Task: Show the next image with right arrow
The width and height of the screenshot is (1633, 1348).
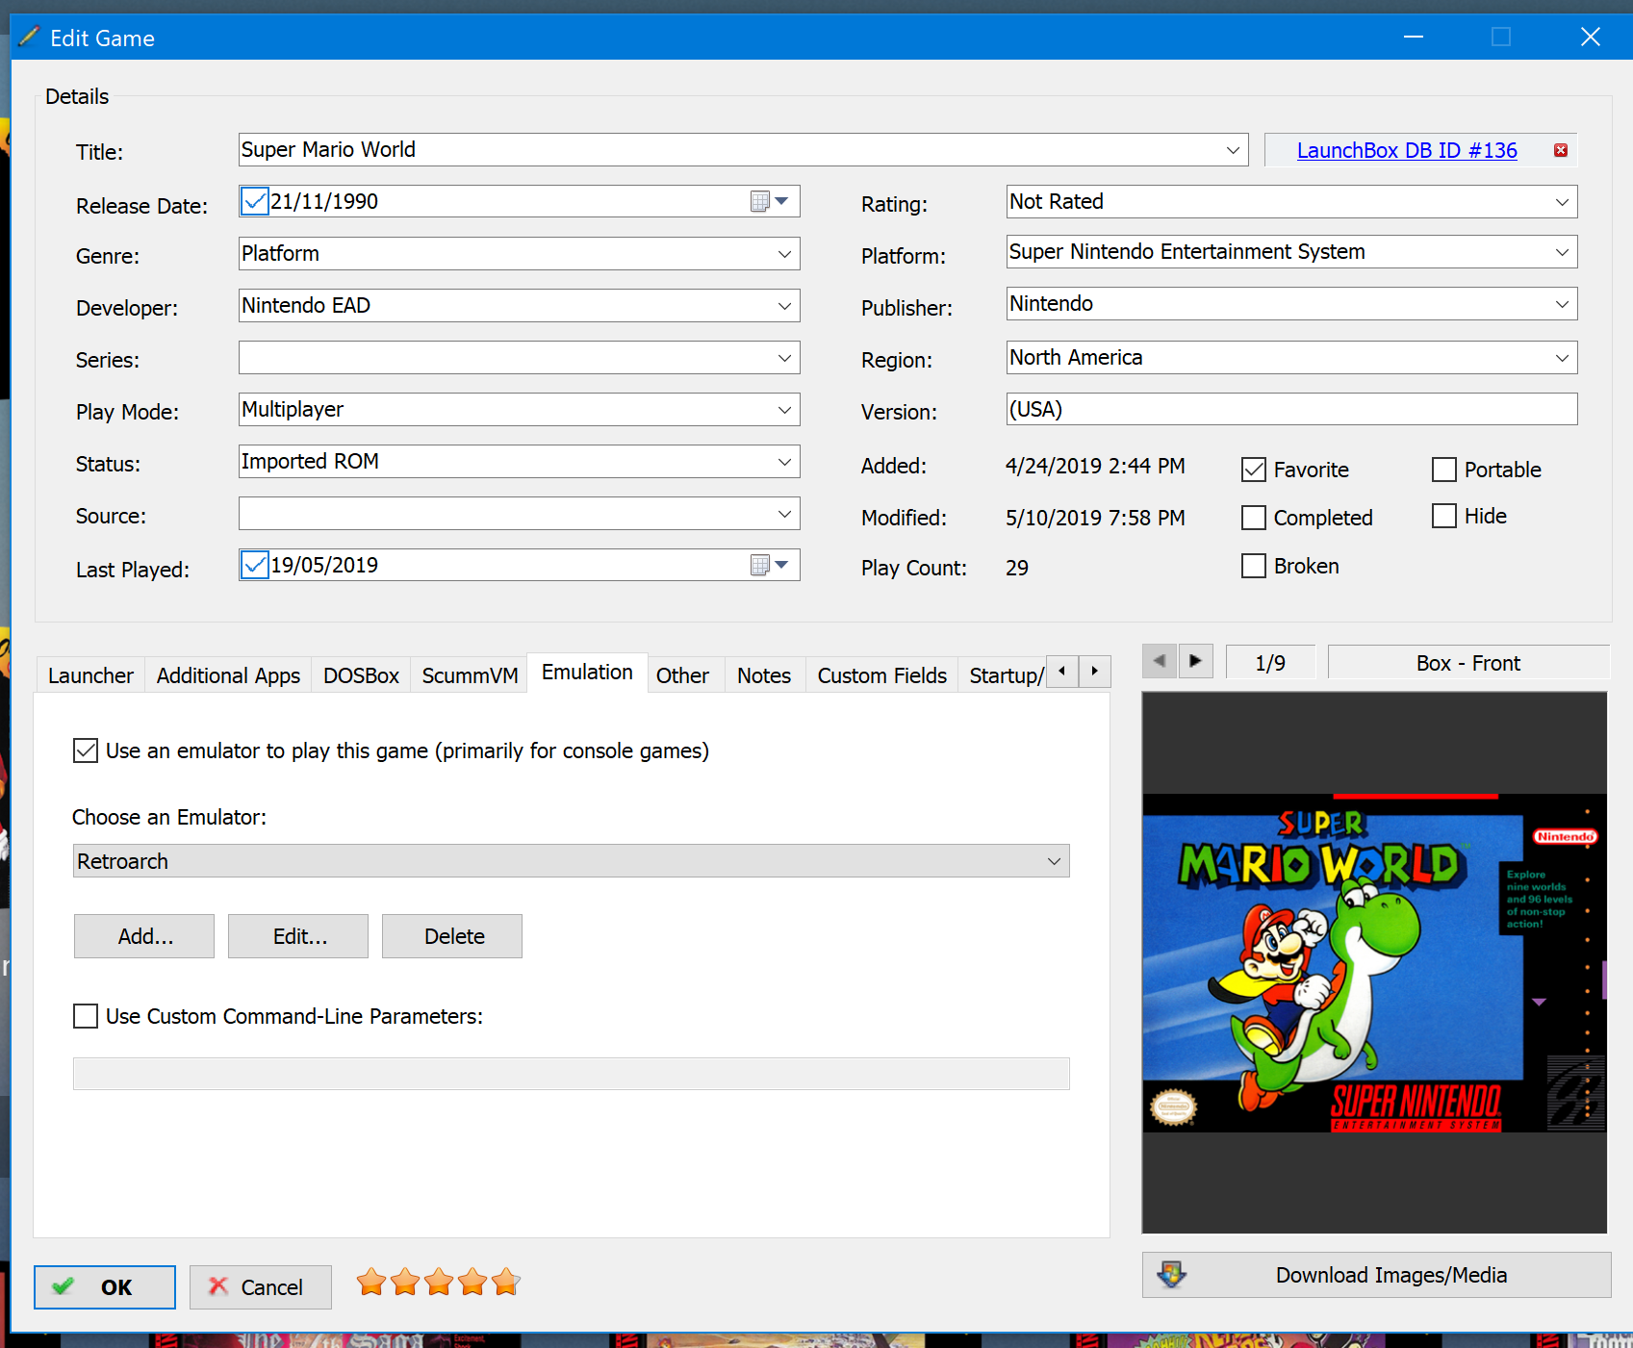Action: (x=1195, y=661)
